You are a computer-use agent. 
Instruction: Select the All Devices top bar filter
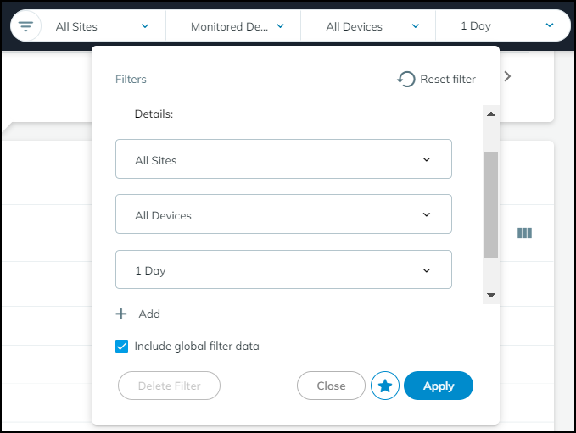pyautogui.click(x=369, y=26)
